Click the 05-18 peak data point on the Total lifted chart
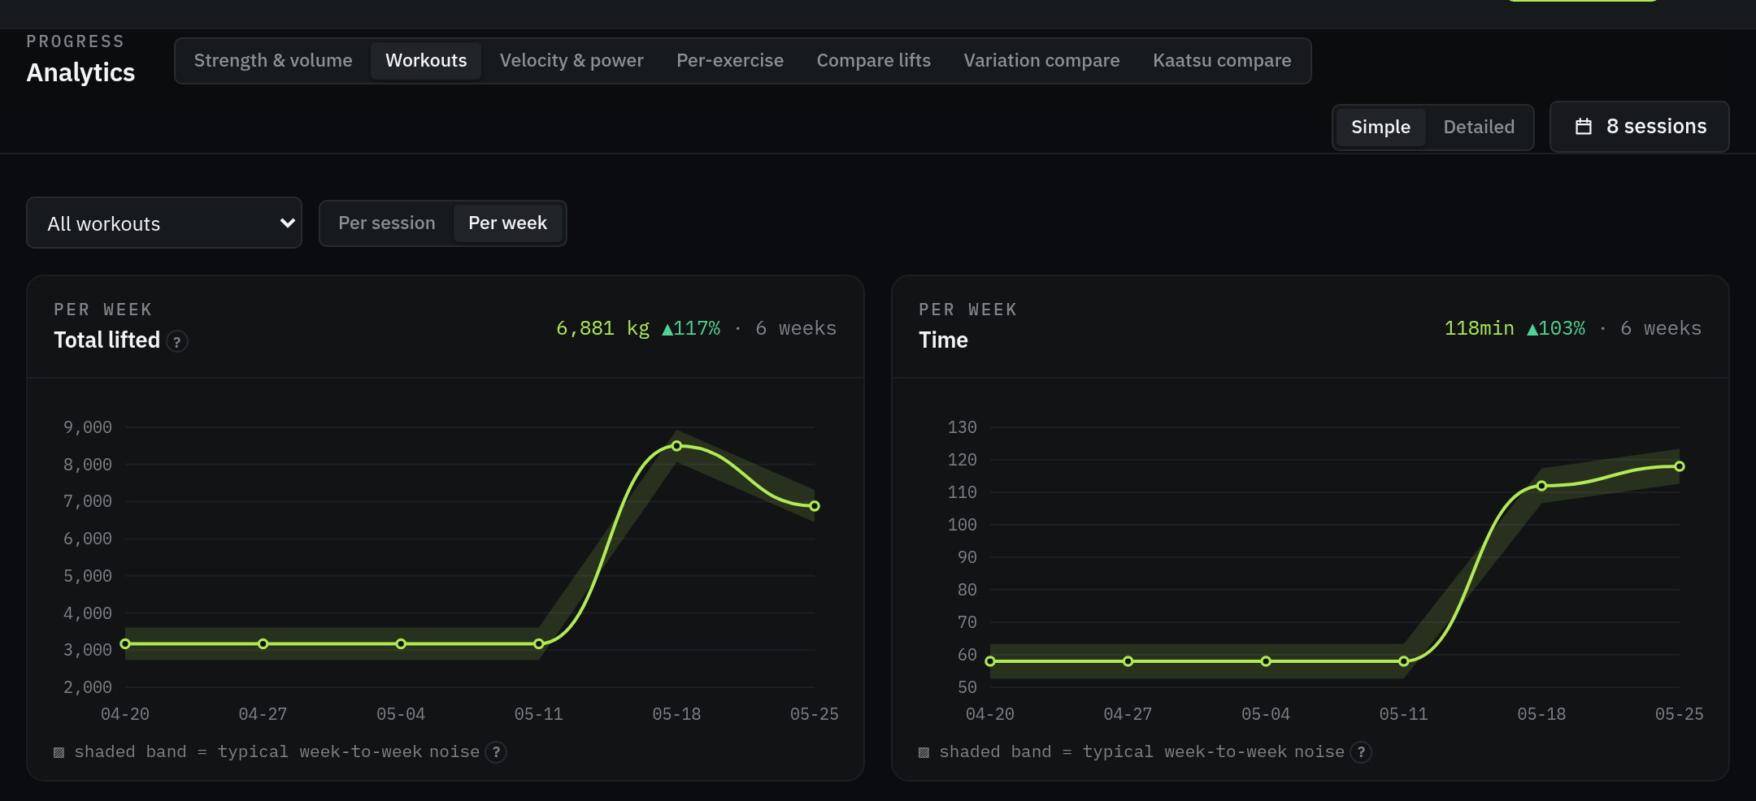 (676, 446)
